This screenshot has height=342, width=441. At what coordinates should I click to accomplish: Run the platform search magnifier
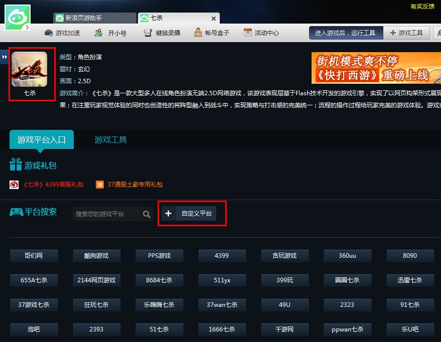(147, 214)
